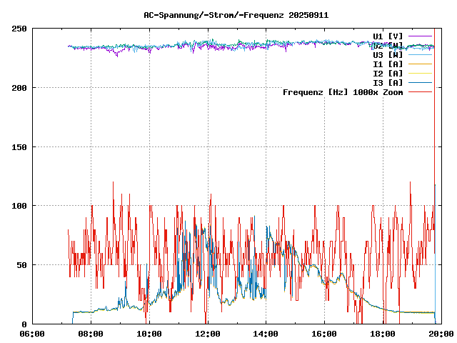This screenshot has height=343, width=457.
Task: Select the 20:00 x-axis tick label
Action: (441, 333)
